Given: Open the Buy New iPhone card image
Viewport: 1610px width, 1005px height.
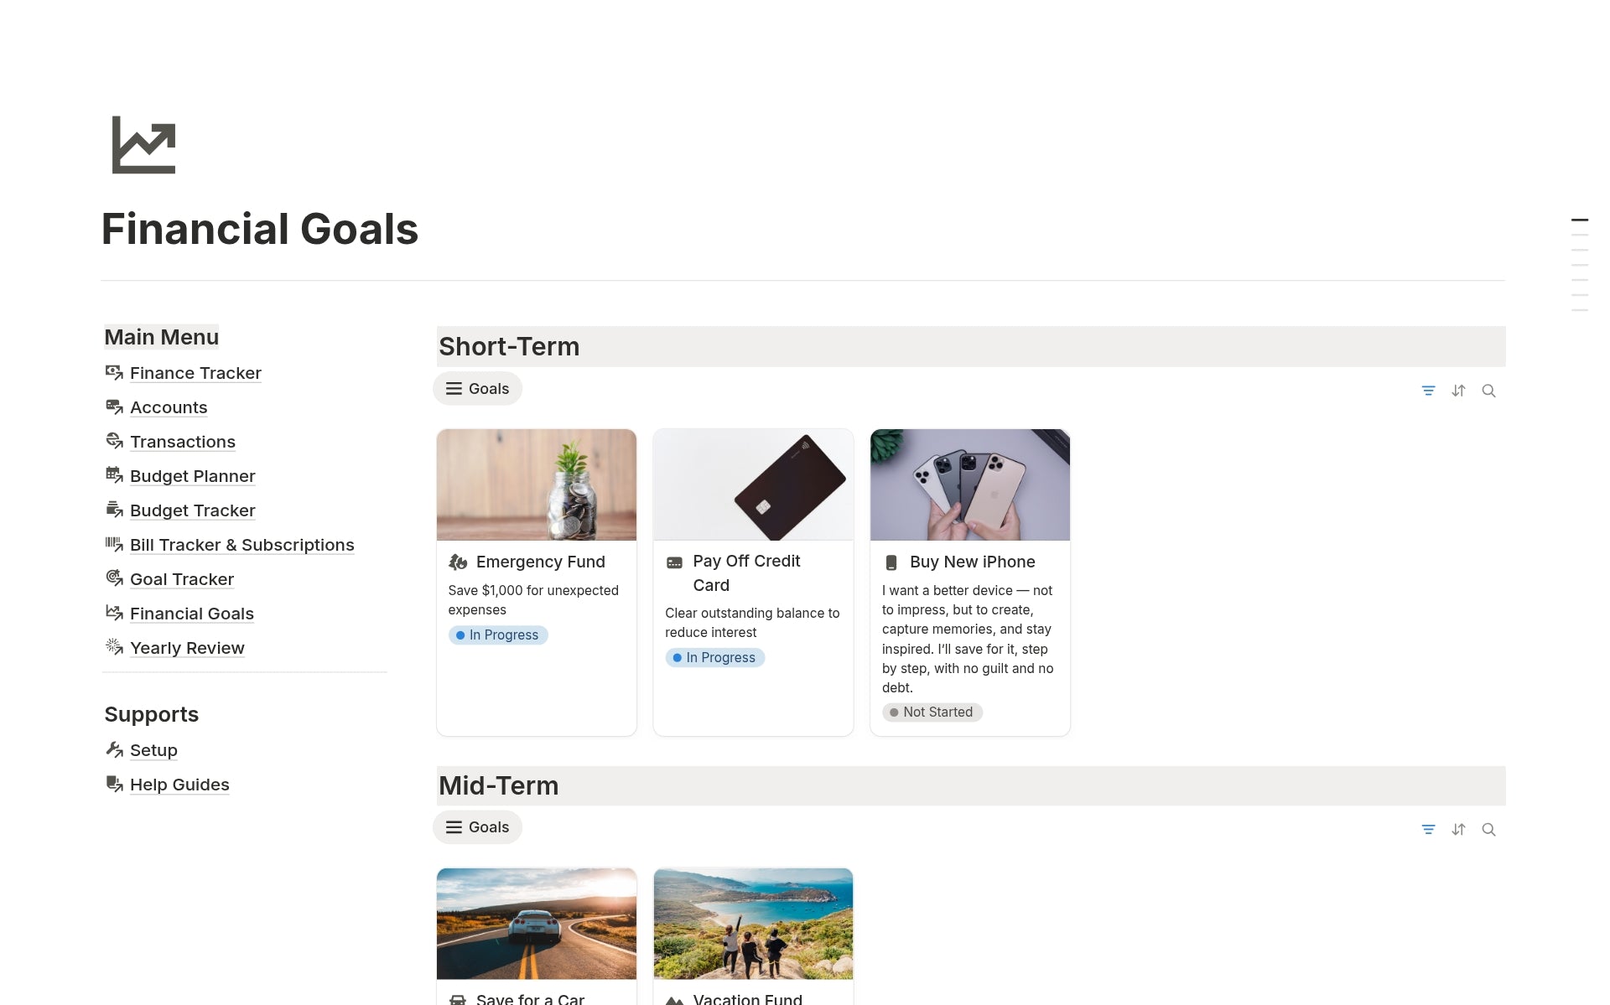Looking at the screenshot, I should (x=970, y=484).
